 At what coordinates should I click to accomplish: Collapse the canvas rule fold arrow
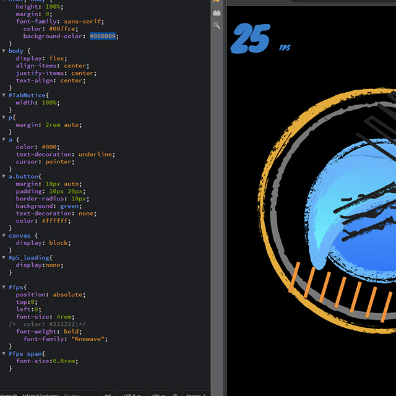4,236
